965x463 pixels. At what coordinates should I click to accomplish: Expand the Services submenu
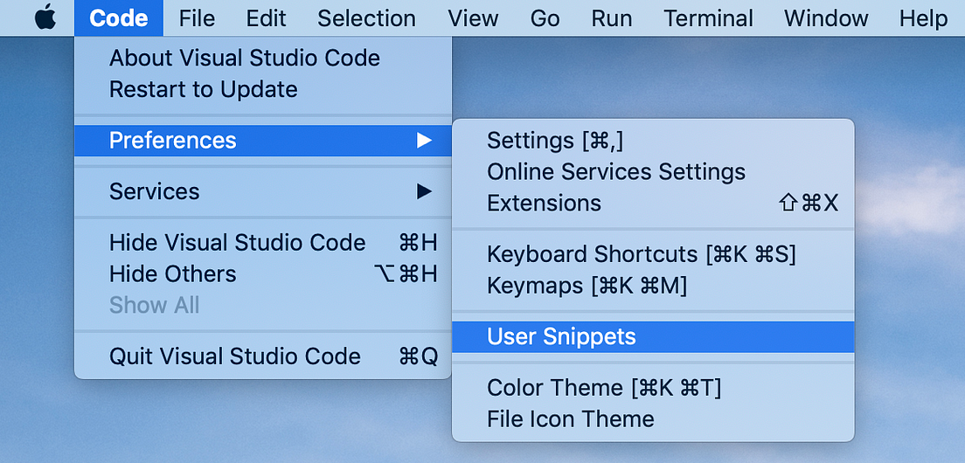tap(263, 191)
